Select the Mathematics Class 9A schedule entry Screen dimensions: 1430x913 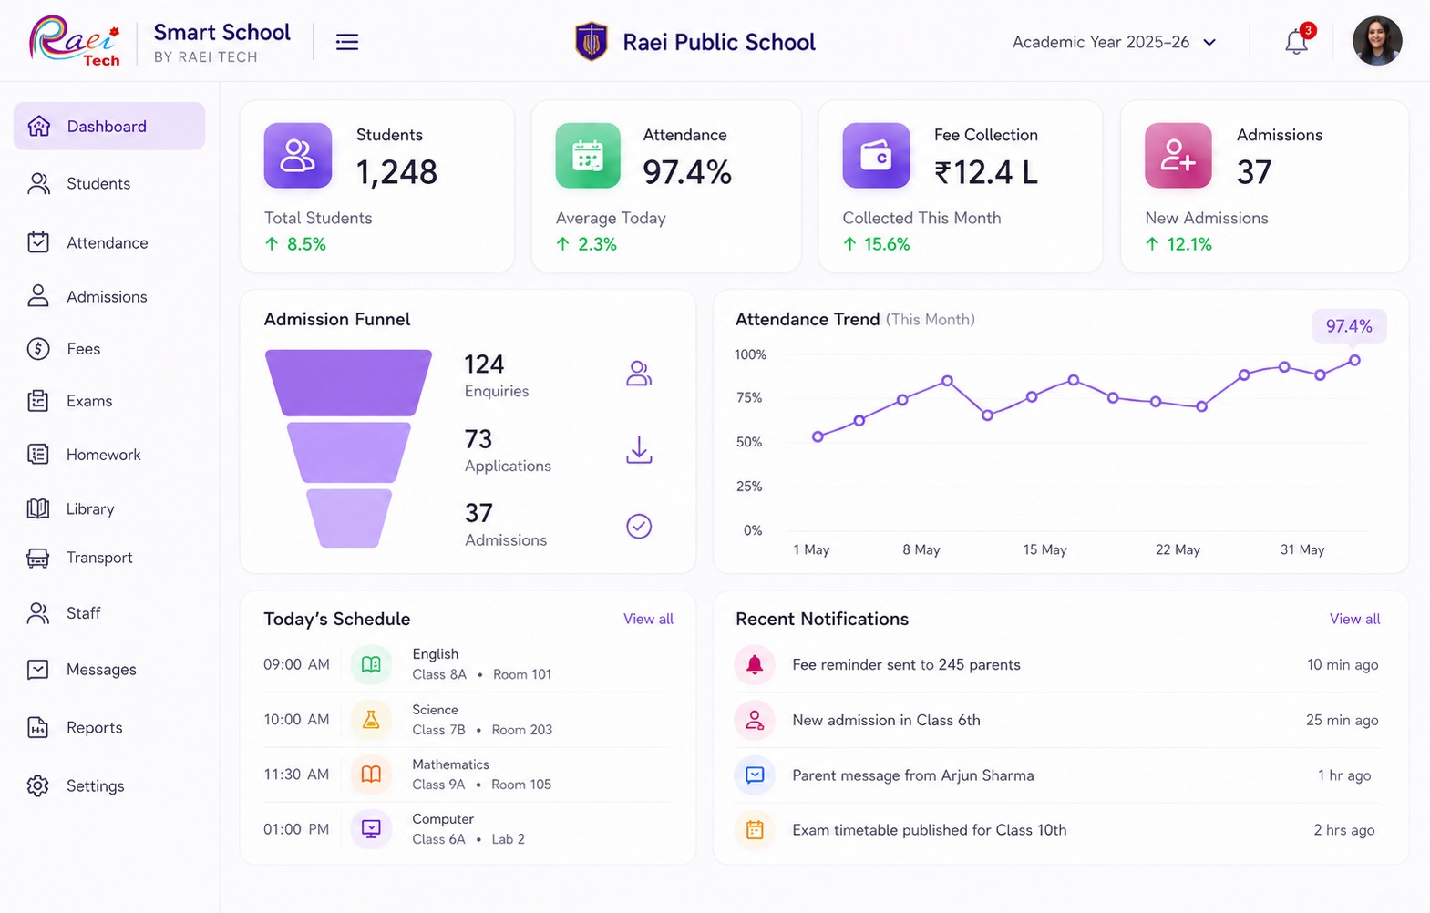pos(468,775)
